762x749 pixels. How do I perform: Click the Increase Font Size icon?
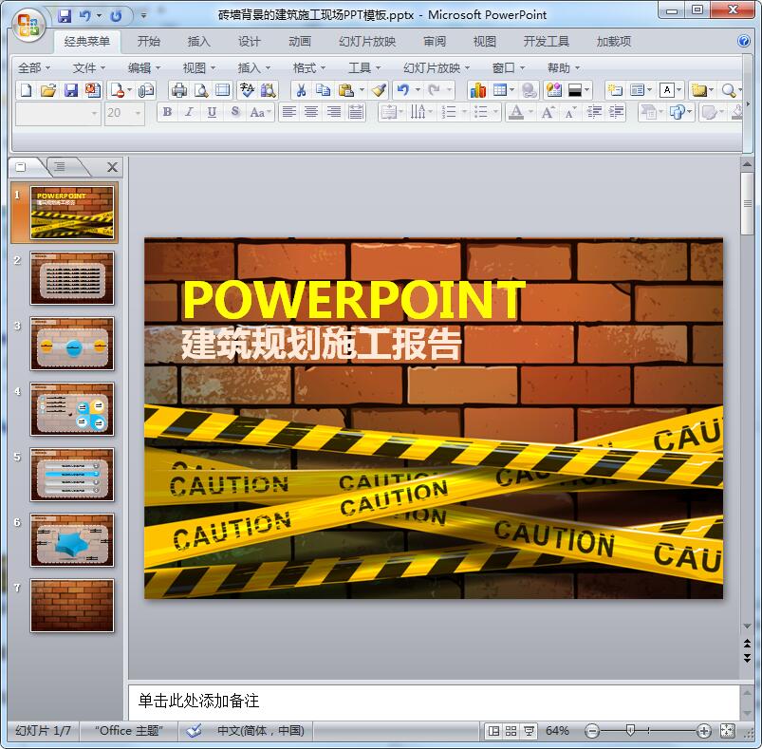[548, 113]
